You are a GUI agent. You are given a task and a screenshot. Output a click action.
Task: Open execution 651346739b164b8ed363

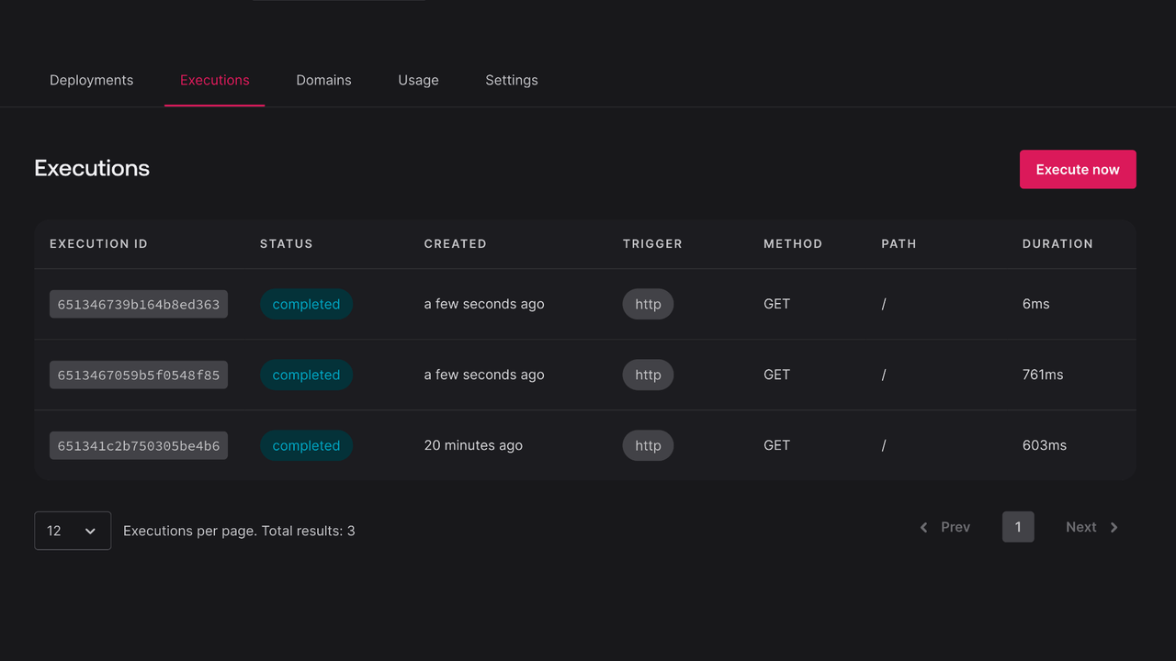(139, 305)
